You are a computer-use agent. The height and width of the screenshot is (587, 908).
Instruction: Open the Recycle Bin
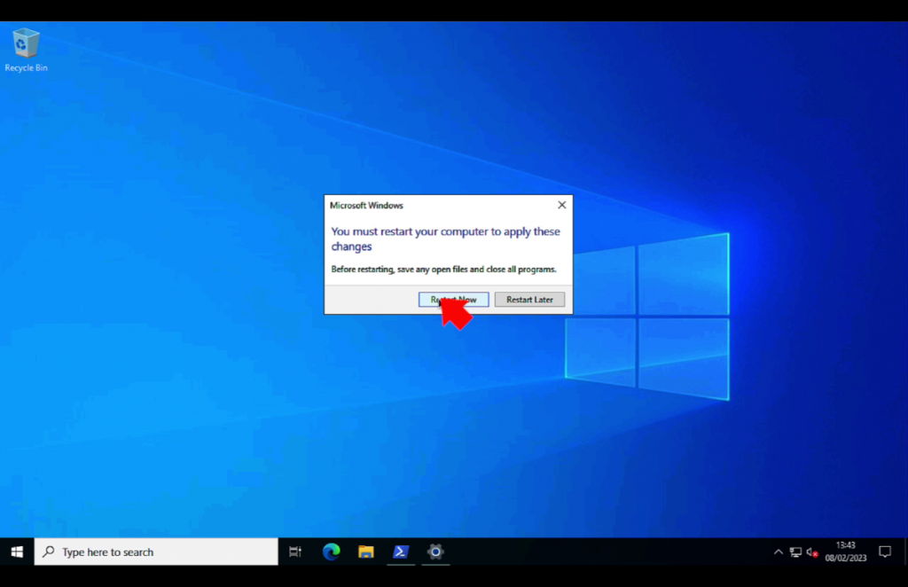25,43
